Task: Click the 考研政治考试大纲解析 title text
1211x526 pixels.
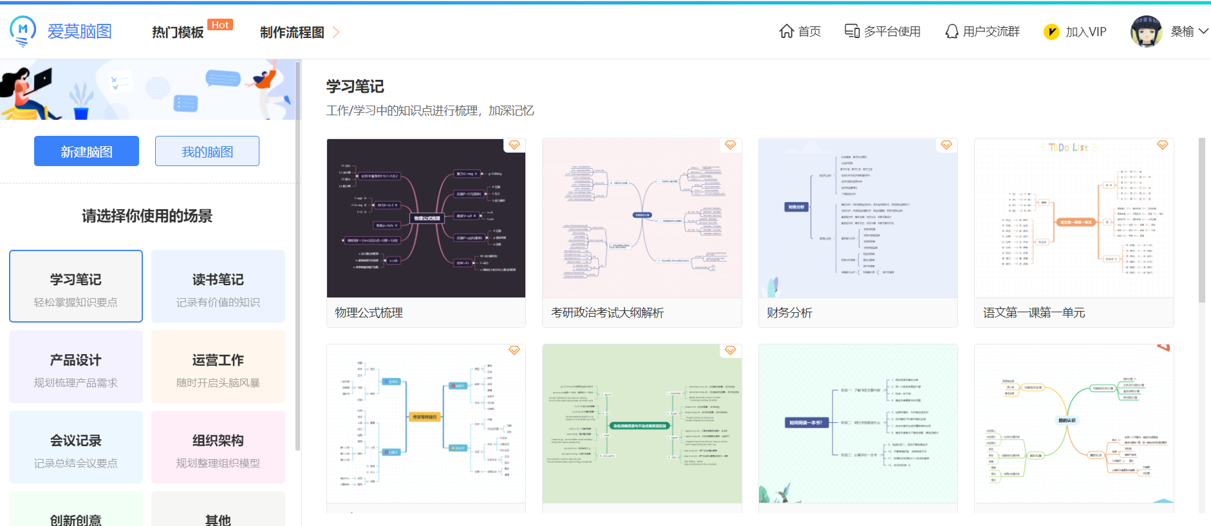Action: (607, 313)
